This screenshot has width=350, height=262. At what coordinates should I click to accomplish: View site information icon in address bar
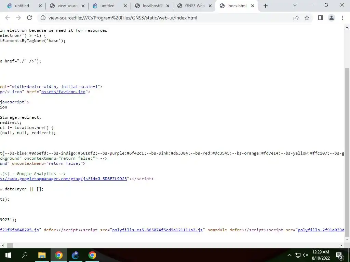click(x=43, y=18)
